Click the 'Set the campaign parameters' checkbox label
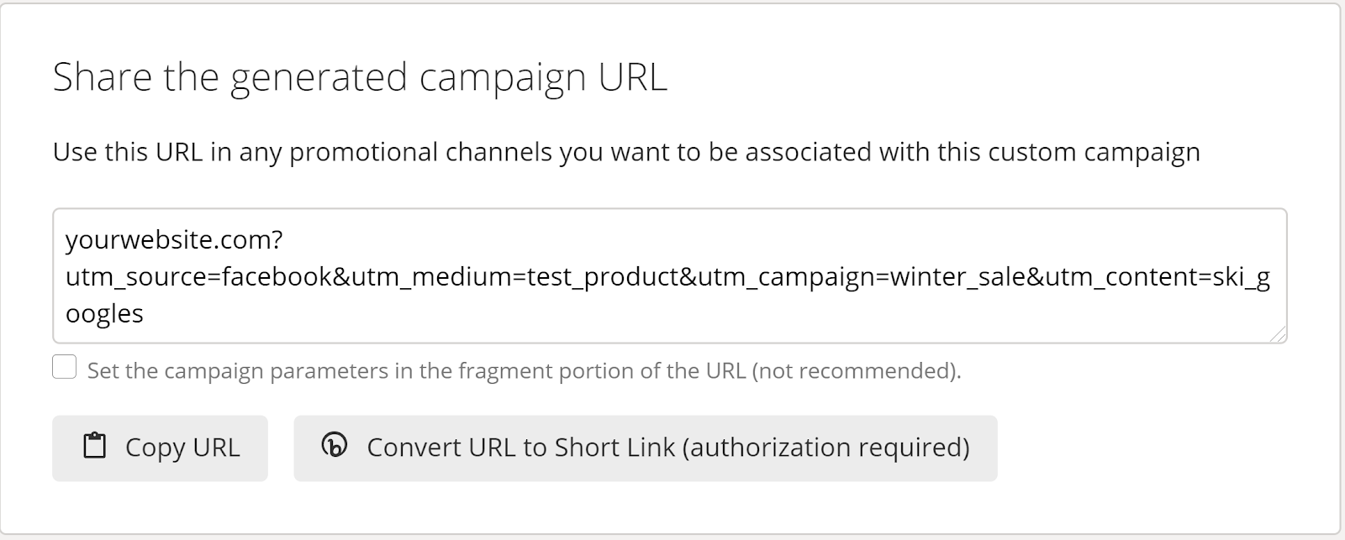Image resolution: width=1345 pixels, height=540 pixels. click(x=524, y=370)
